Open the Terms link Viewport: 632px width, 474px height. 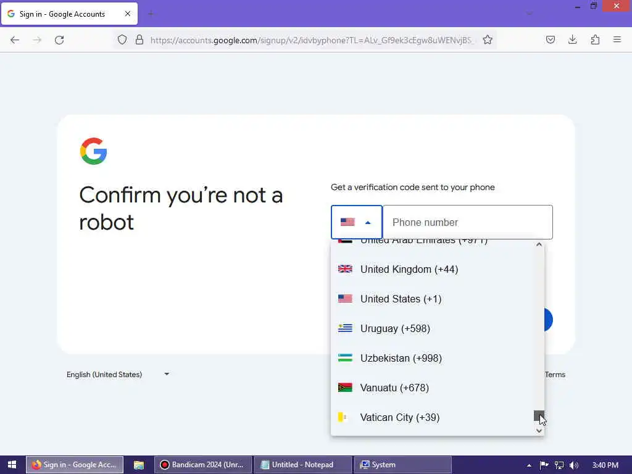(555, 375)
